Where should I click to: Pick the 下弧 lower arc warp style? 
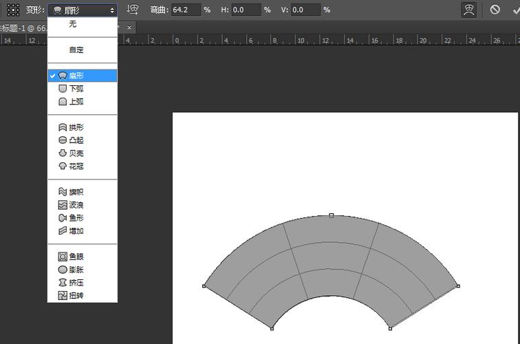[x=76, y=89]
